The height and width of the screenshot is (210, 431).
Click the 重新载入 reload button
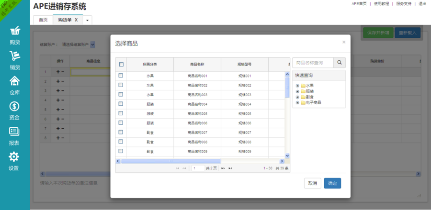point(408,33)
